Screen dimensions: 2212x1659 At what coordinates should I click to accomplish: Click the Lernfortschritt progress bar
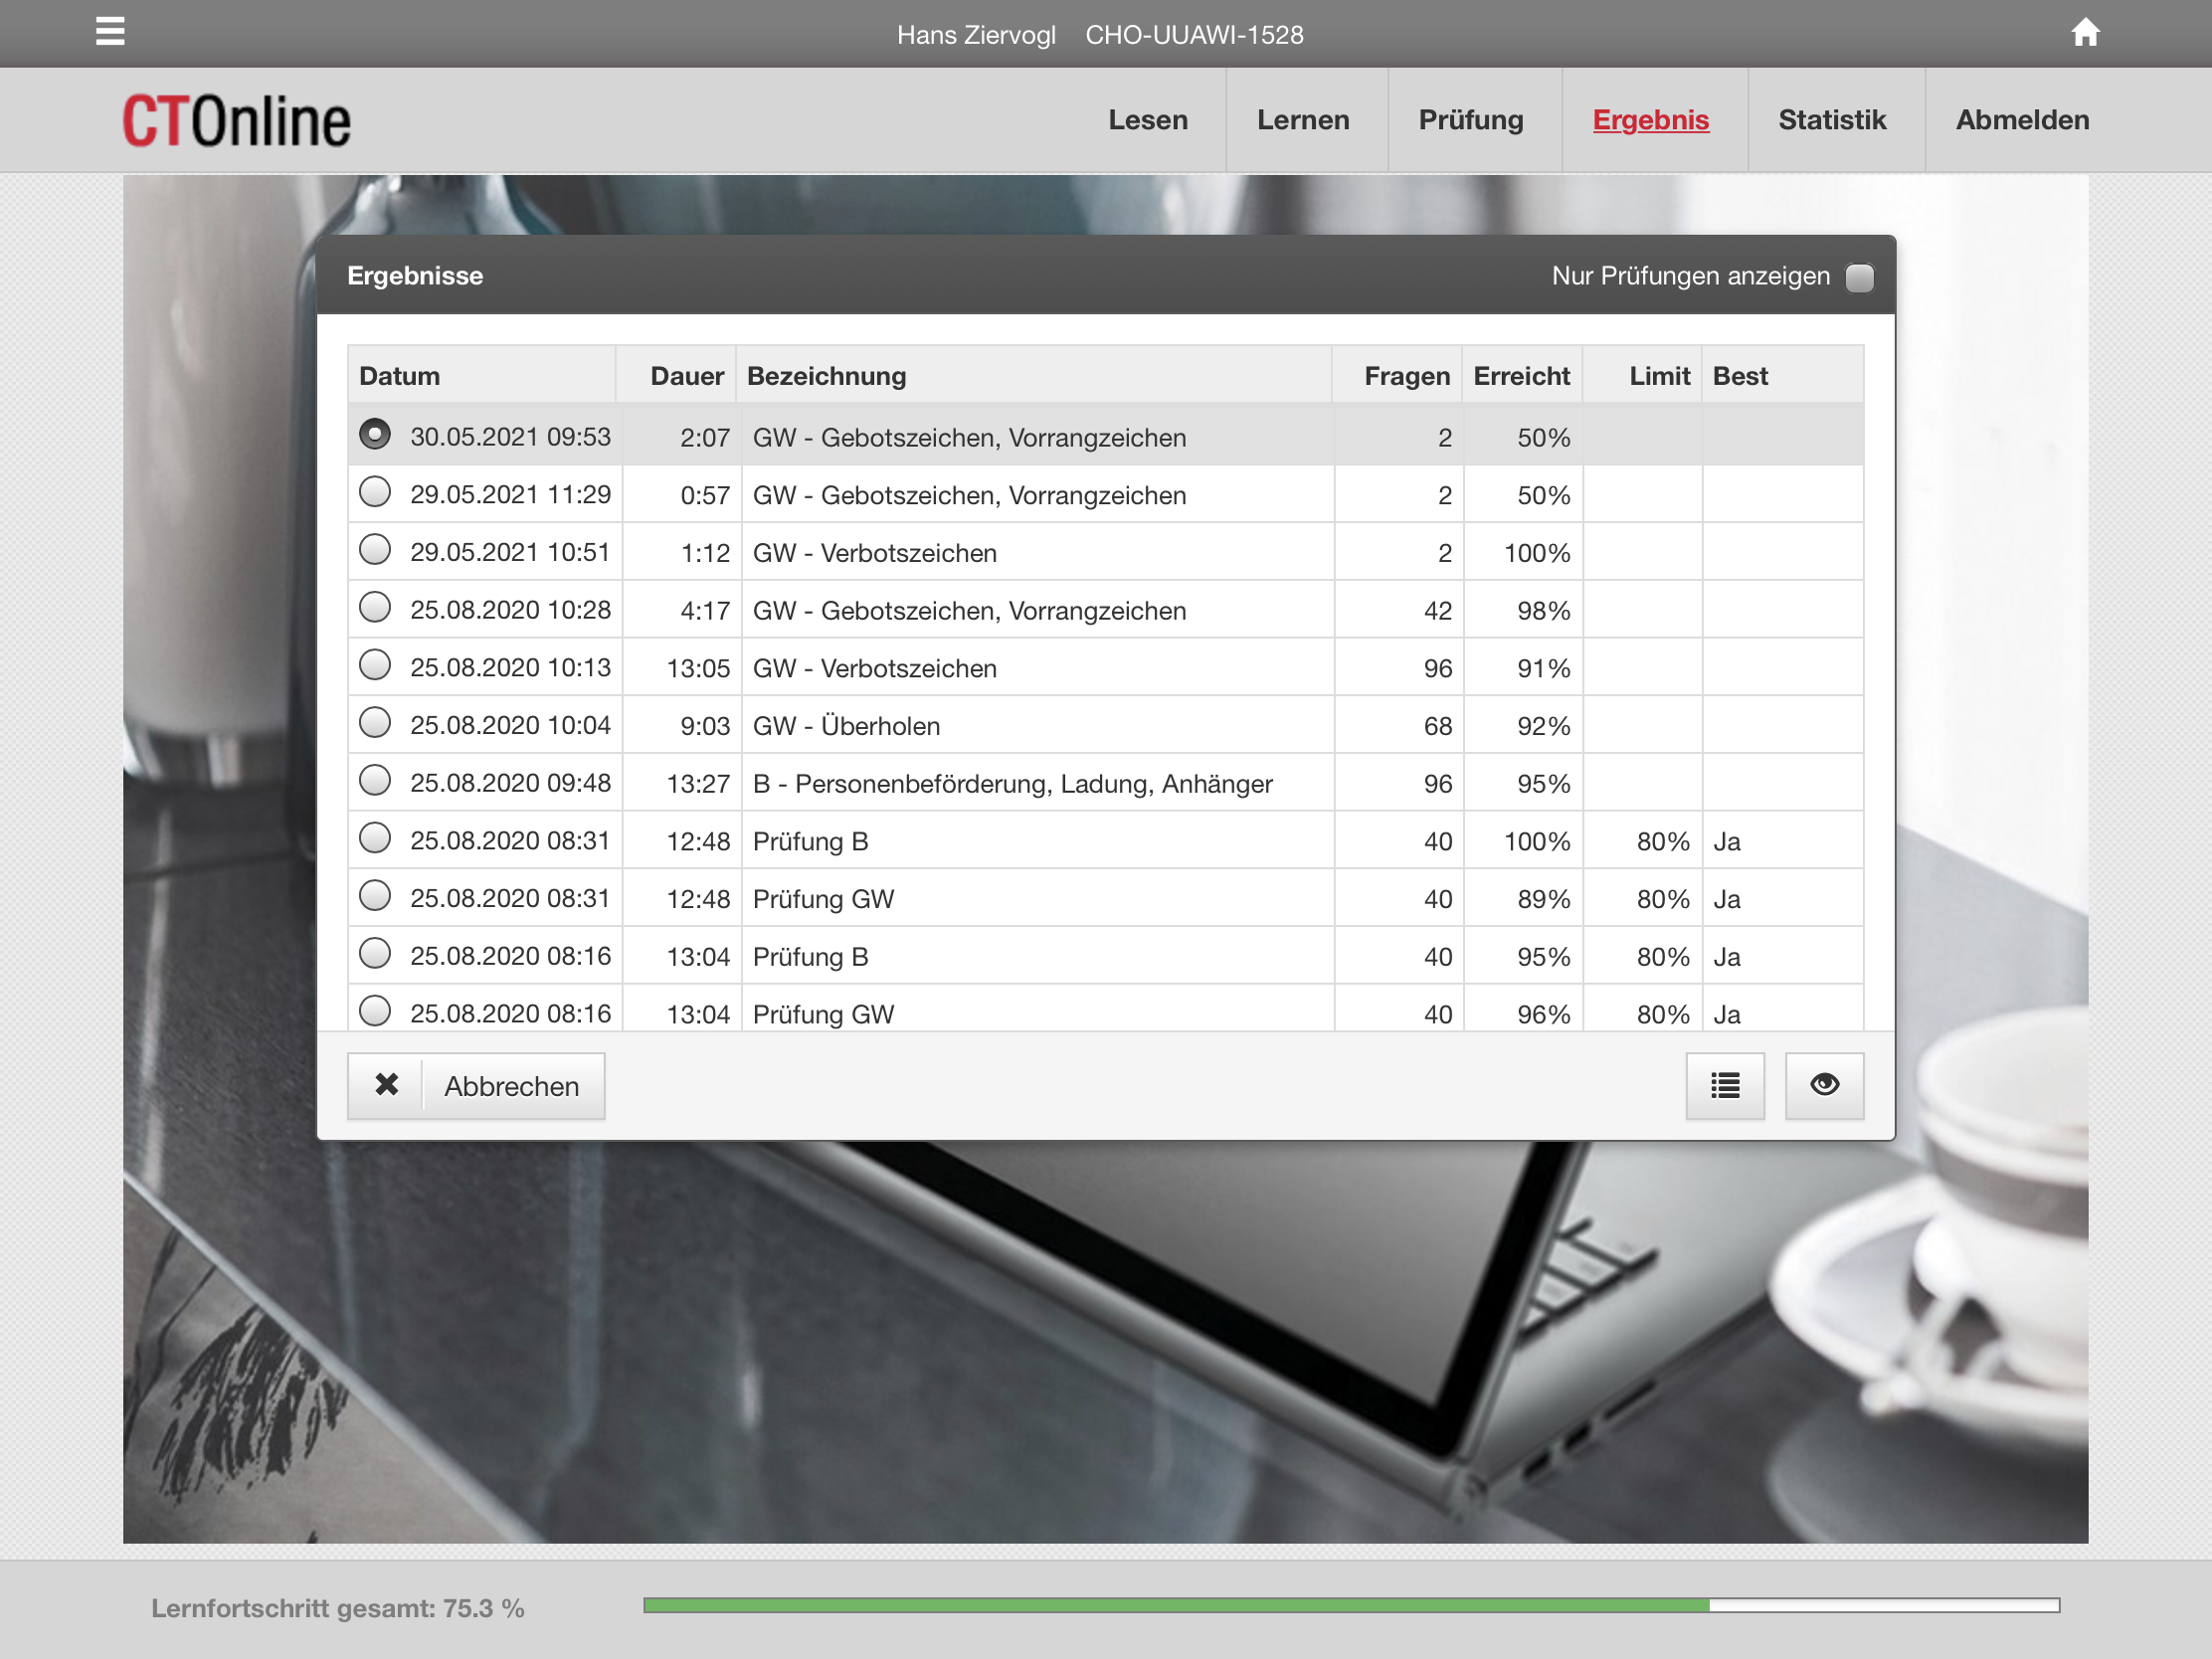pyautogui.click(x=1350, y=1605)
